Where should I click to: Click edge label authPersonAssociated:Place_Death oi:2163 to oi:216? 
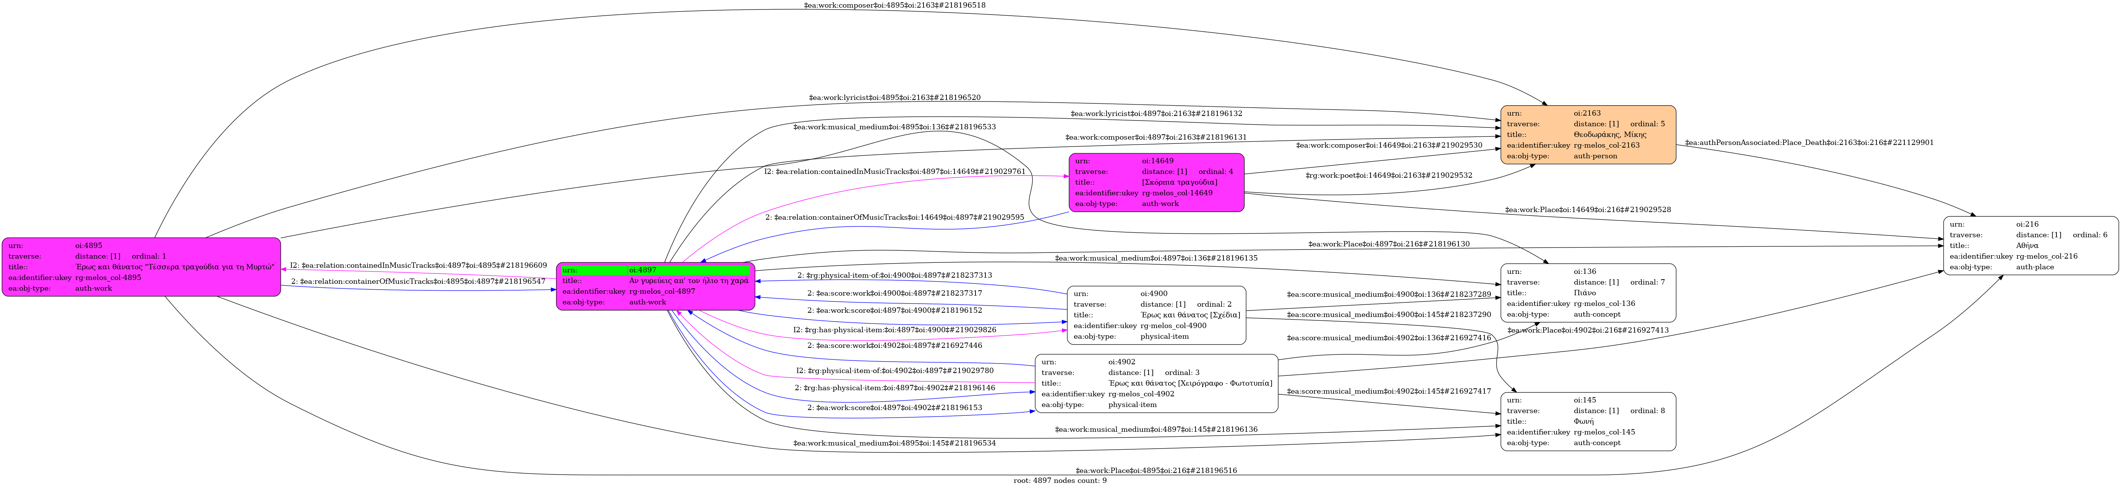click(x=1809, y=143)
